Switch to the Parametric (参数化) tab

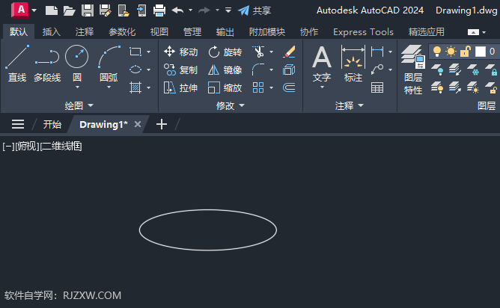pyautogui.click(x=122, y=32)
